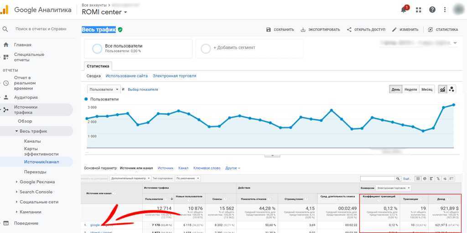Click the google source link in table

pos(95,225)
